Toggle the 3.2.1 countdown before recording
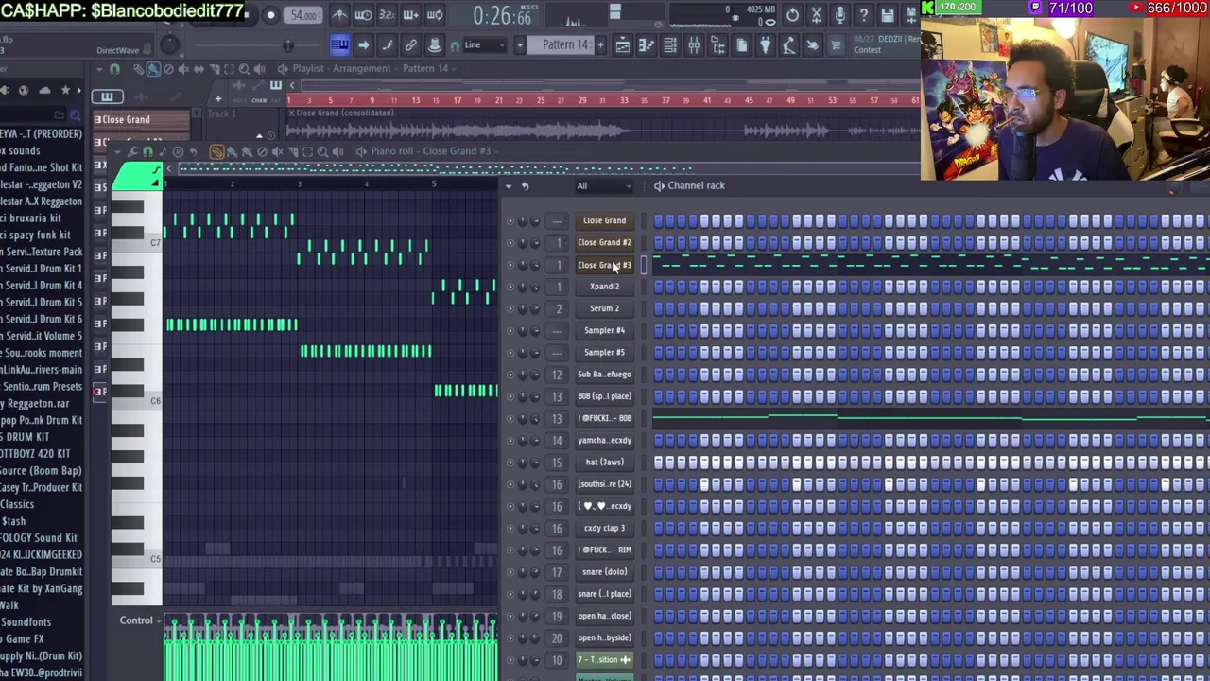The height and width of the screenshot is (681, 1210). [387, 15]
